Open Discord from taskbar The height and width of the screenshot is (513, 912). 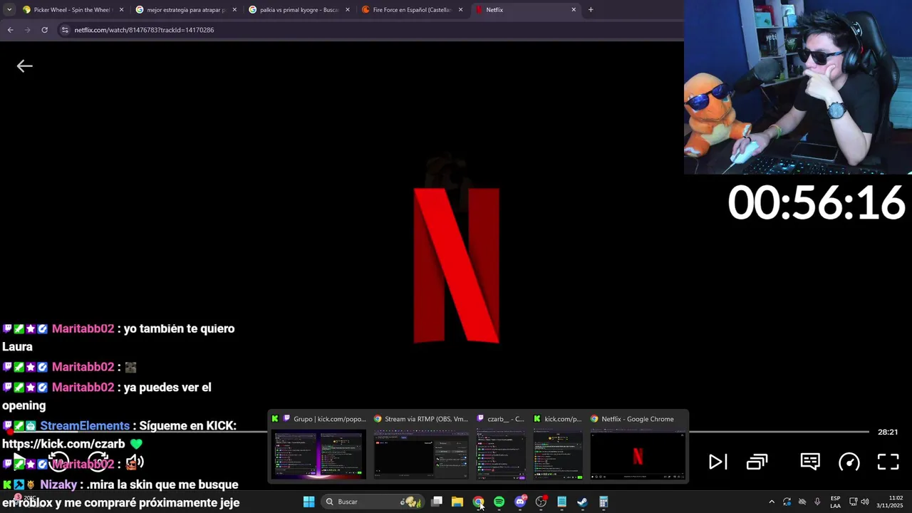pos(520,502)
